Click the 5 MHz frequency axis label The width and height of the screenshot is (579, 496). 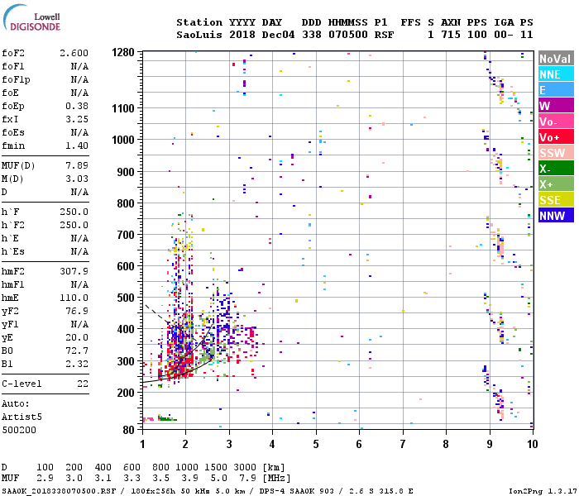click(316, 444)
